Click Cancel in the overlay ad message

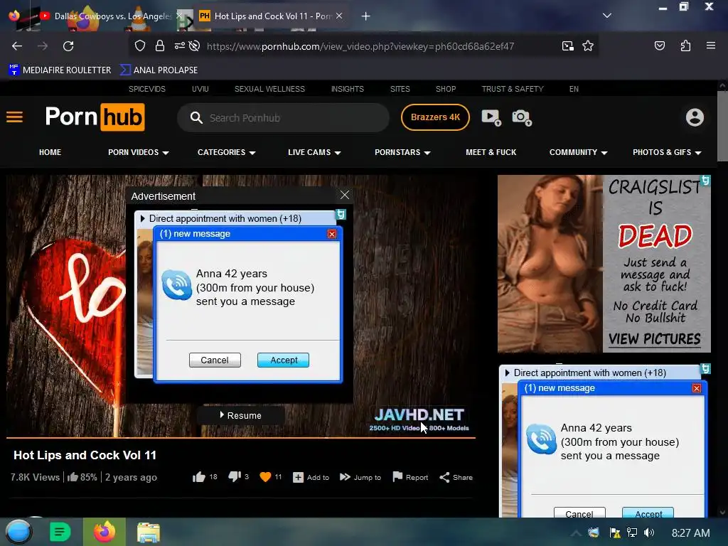pos(215,360)
